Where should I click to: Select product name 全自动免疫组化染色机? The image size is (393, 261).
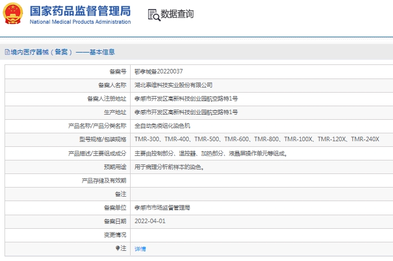(x=162, y=126)
